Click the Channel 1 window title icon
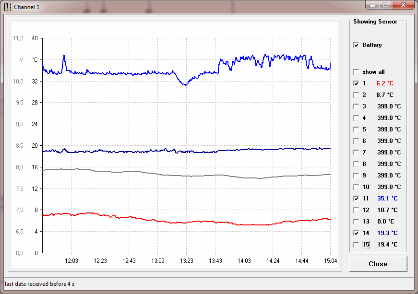Image resolution: width=418 pixels, height=294 pixels. (x=8, y=7)
